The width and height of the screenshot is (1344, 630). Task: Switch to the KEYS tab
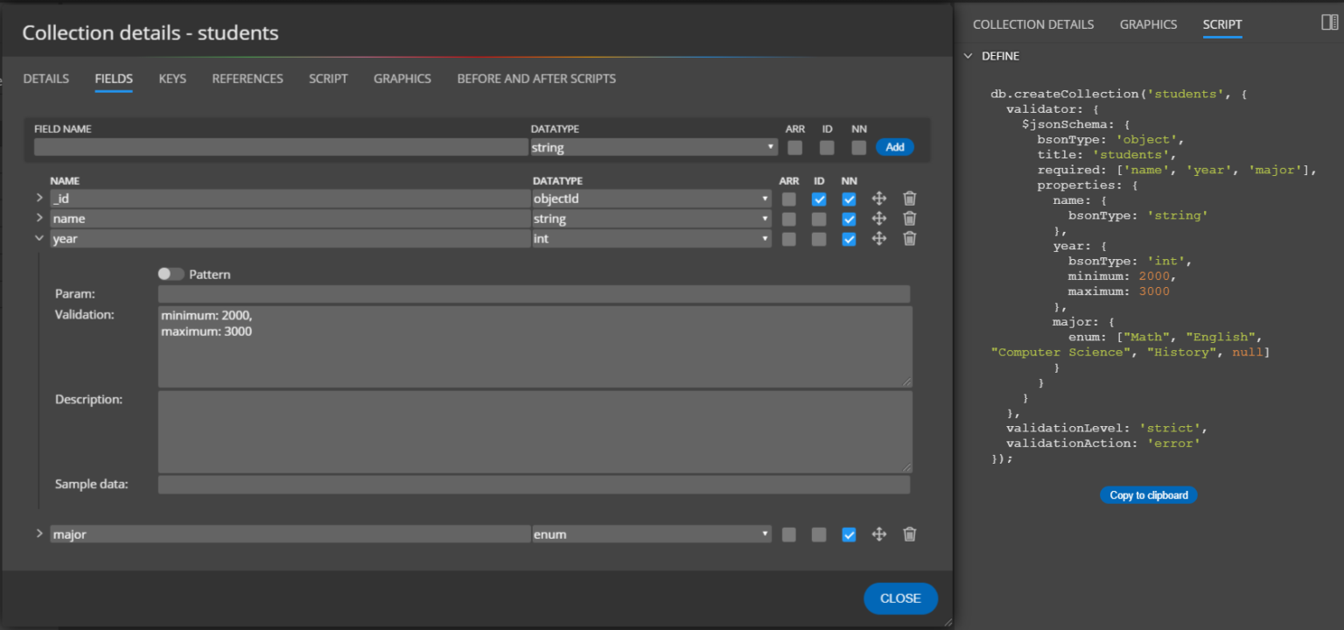(x=172, y=79)
